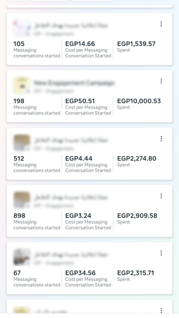Select the EGP10,000.53 Spent value
The height and width of the screenshot is (318, 179).
click(x=139, y=101)
